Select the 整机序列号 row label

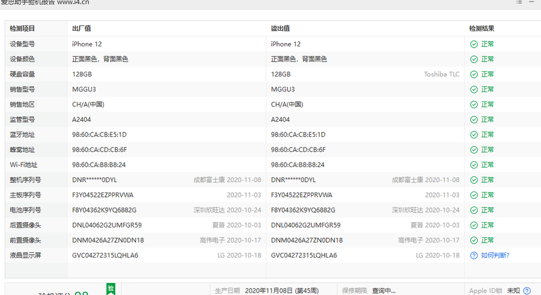[25, 180]
